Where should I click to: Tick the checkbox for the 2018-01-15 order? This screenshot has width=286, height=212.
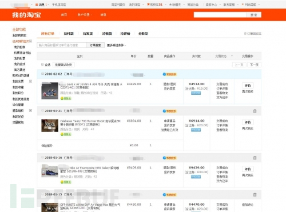[x=42, y=194]
